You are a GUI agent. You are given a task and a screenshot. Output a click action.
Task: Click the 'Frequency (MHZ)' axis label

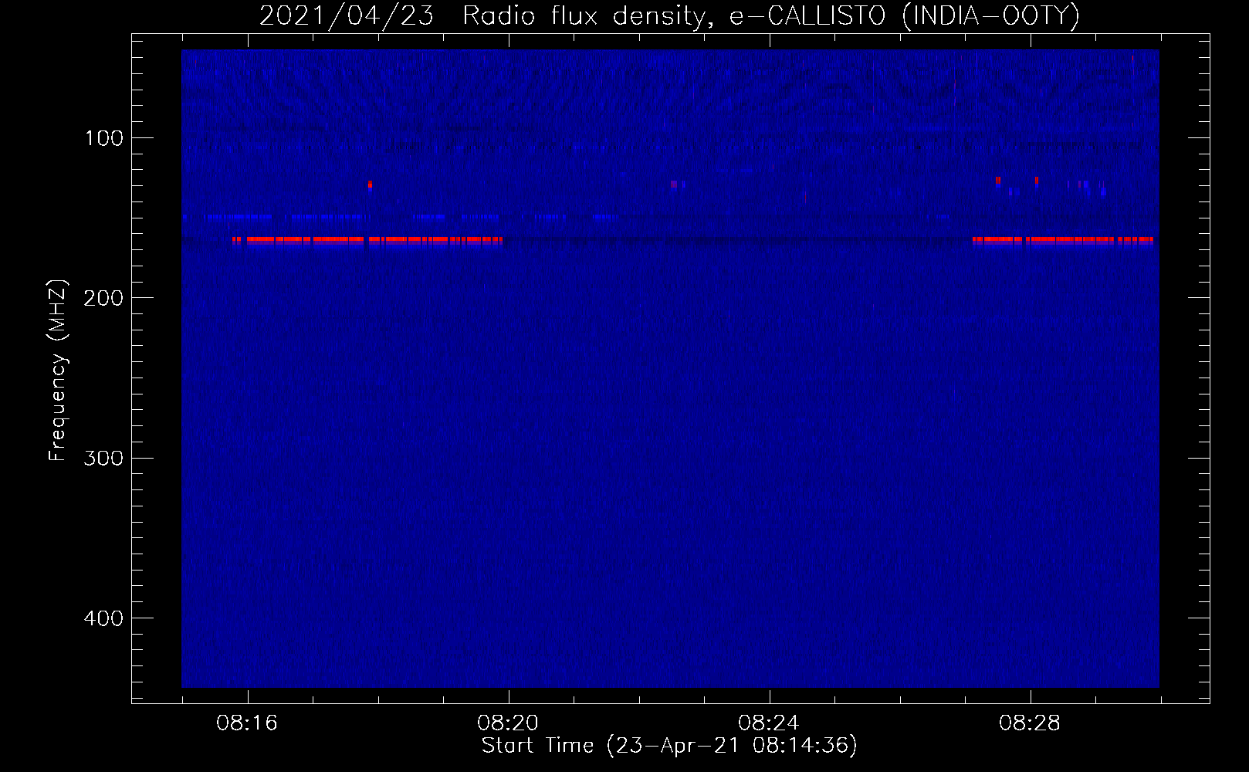click(x=58, y=371)
